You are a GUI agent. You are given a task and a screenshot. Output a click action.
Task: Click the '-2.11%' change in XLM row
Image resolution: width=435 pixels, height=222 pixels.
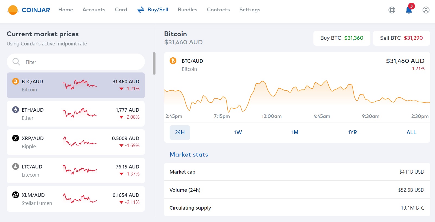point(132,202)
